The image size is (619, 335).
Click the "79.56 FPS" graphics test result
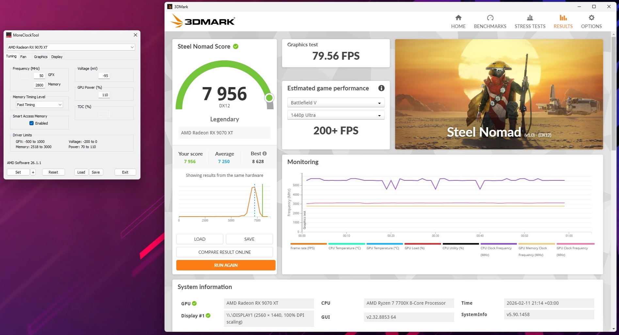(336, 56)
